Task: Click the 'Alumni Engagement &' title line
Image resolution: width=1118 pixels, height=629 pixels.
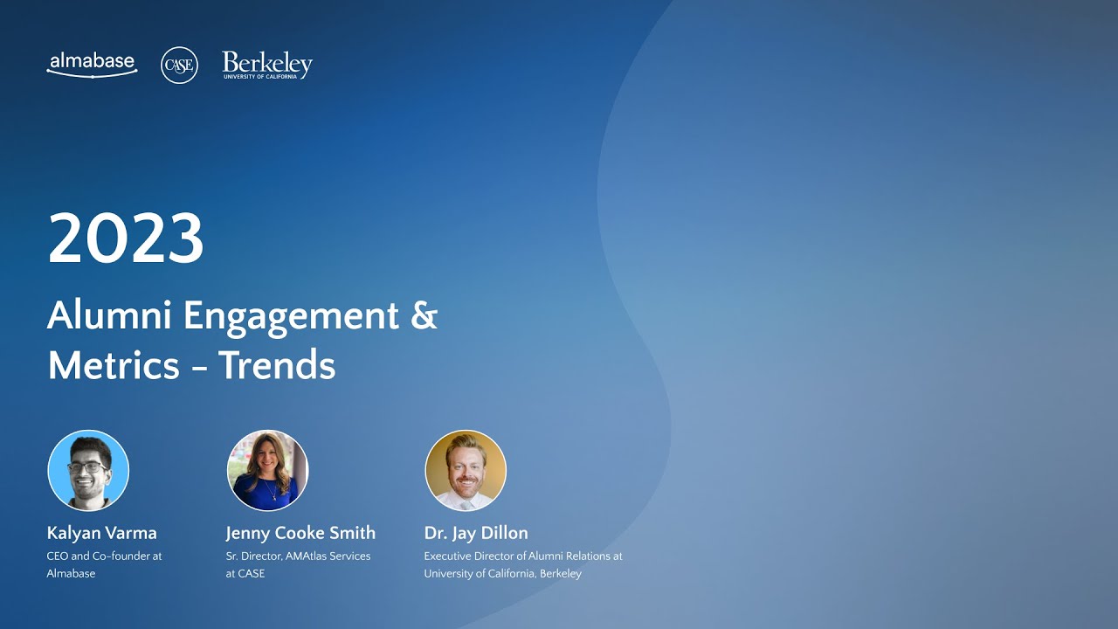Action: [x=242, y=315]
